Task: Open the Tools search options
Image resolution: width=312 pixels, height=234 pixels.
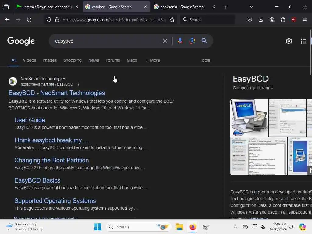Action: point(205,60)
